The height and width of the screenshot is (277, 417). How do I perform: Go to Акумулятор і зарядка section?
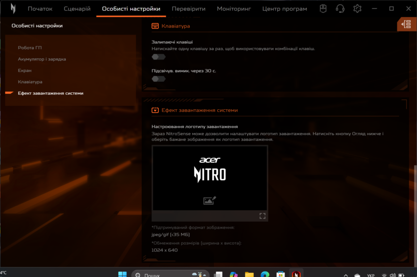click(42, 59)
